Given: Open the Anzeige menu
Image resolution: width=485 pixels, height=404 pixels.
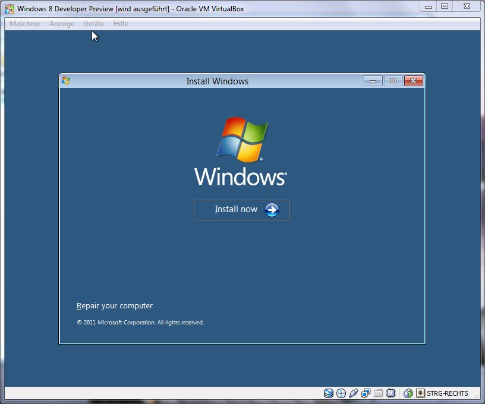Looking at the screenshot, I should pos(62,24).
